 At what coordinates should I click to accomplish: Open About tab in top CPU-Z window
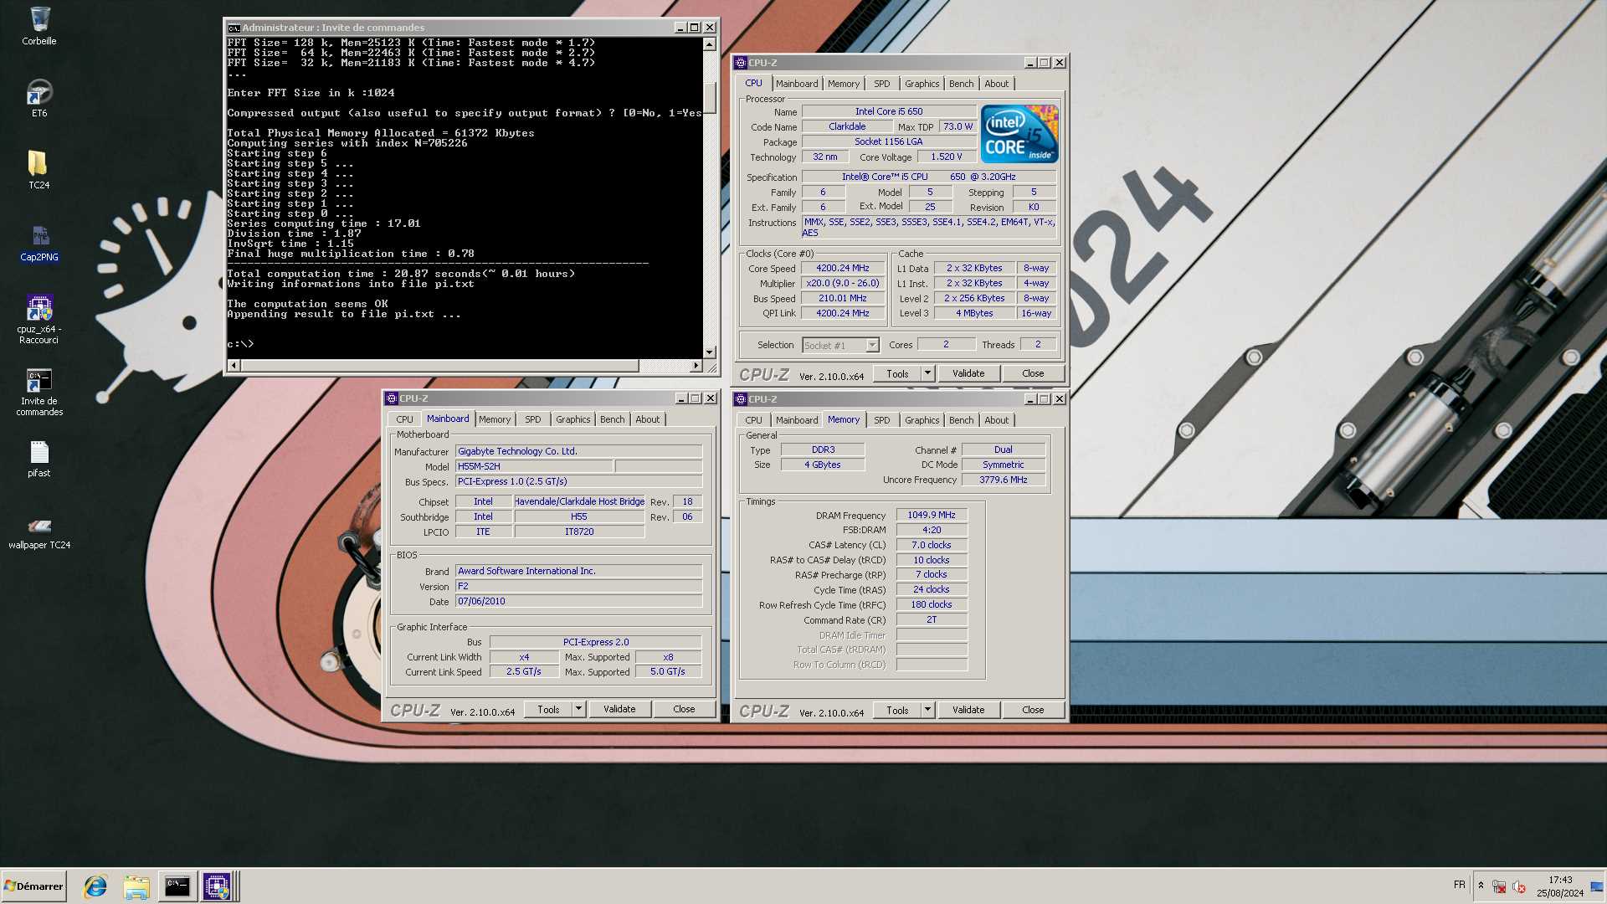pos(996,84)
